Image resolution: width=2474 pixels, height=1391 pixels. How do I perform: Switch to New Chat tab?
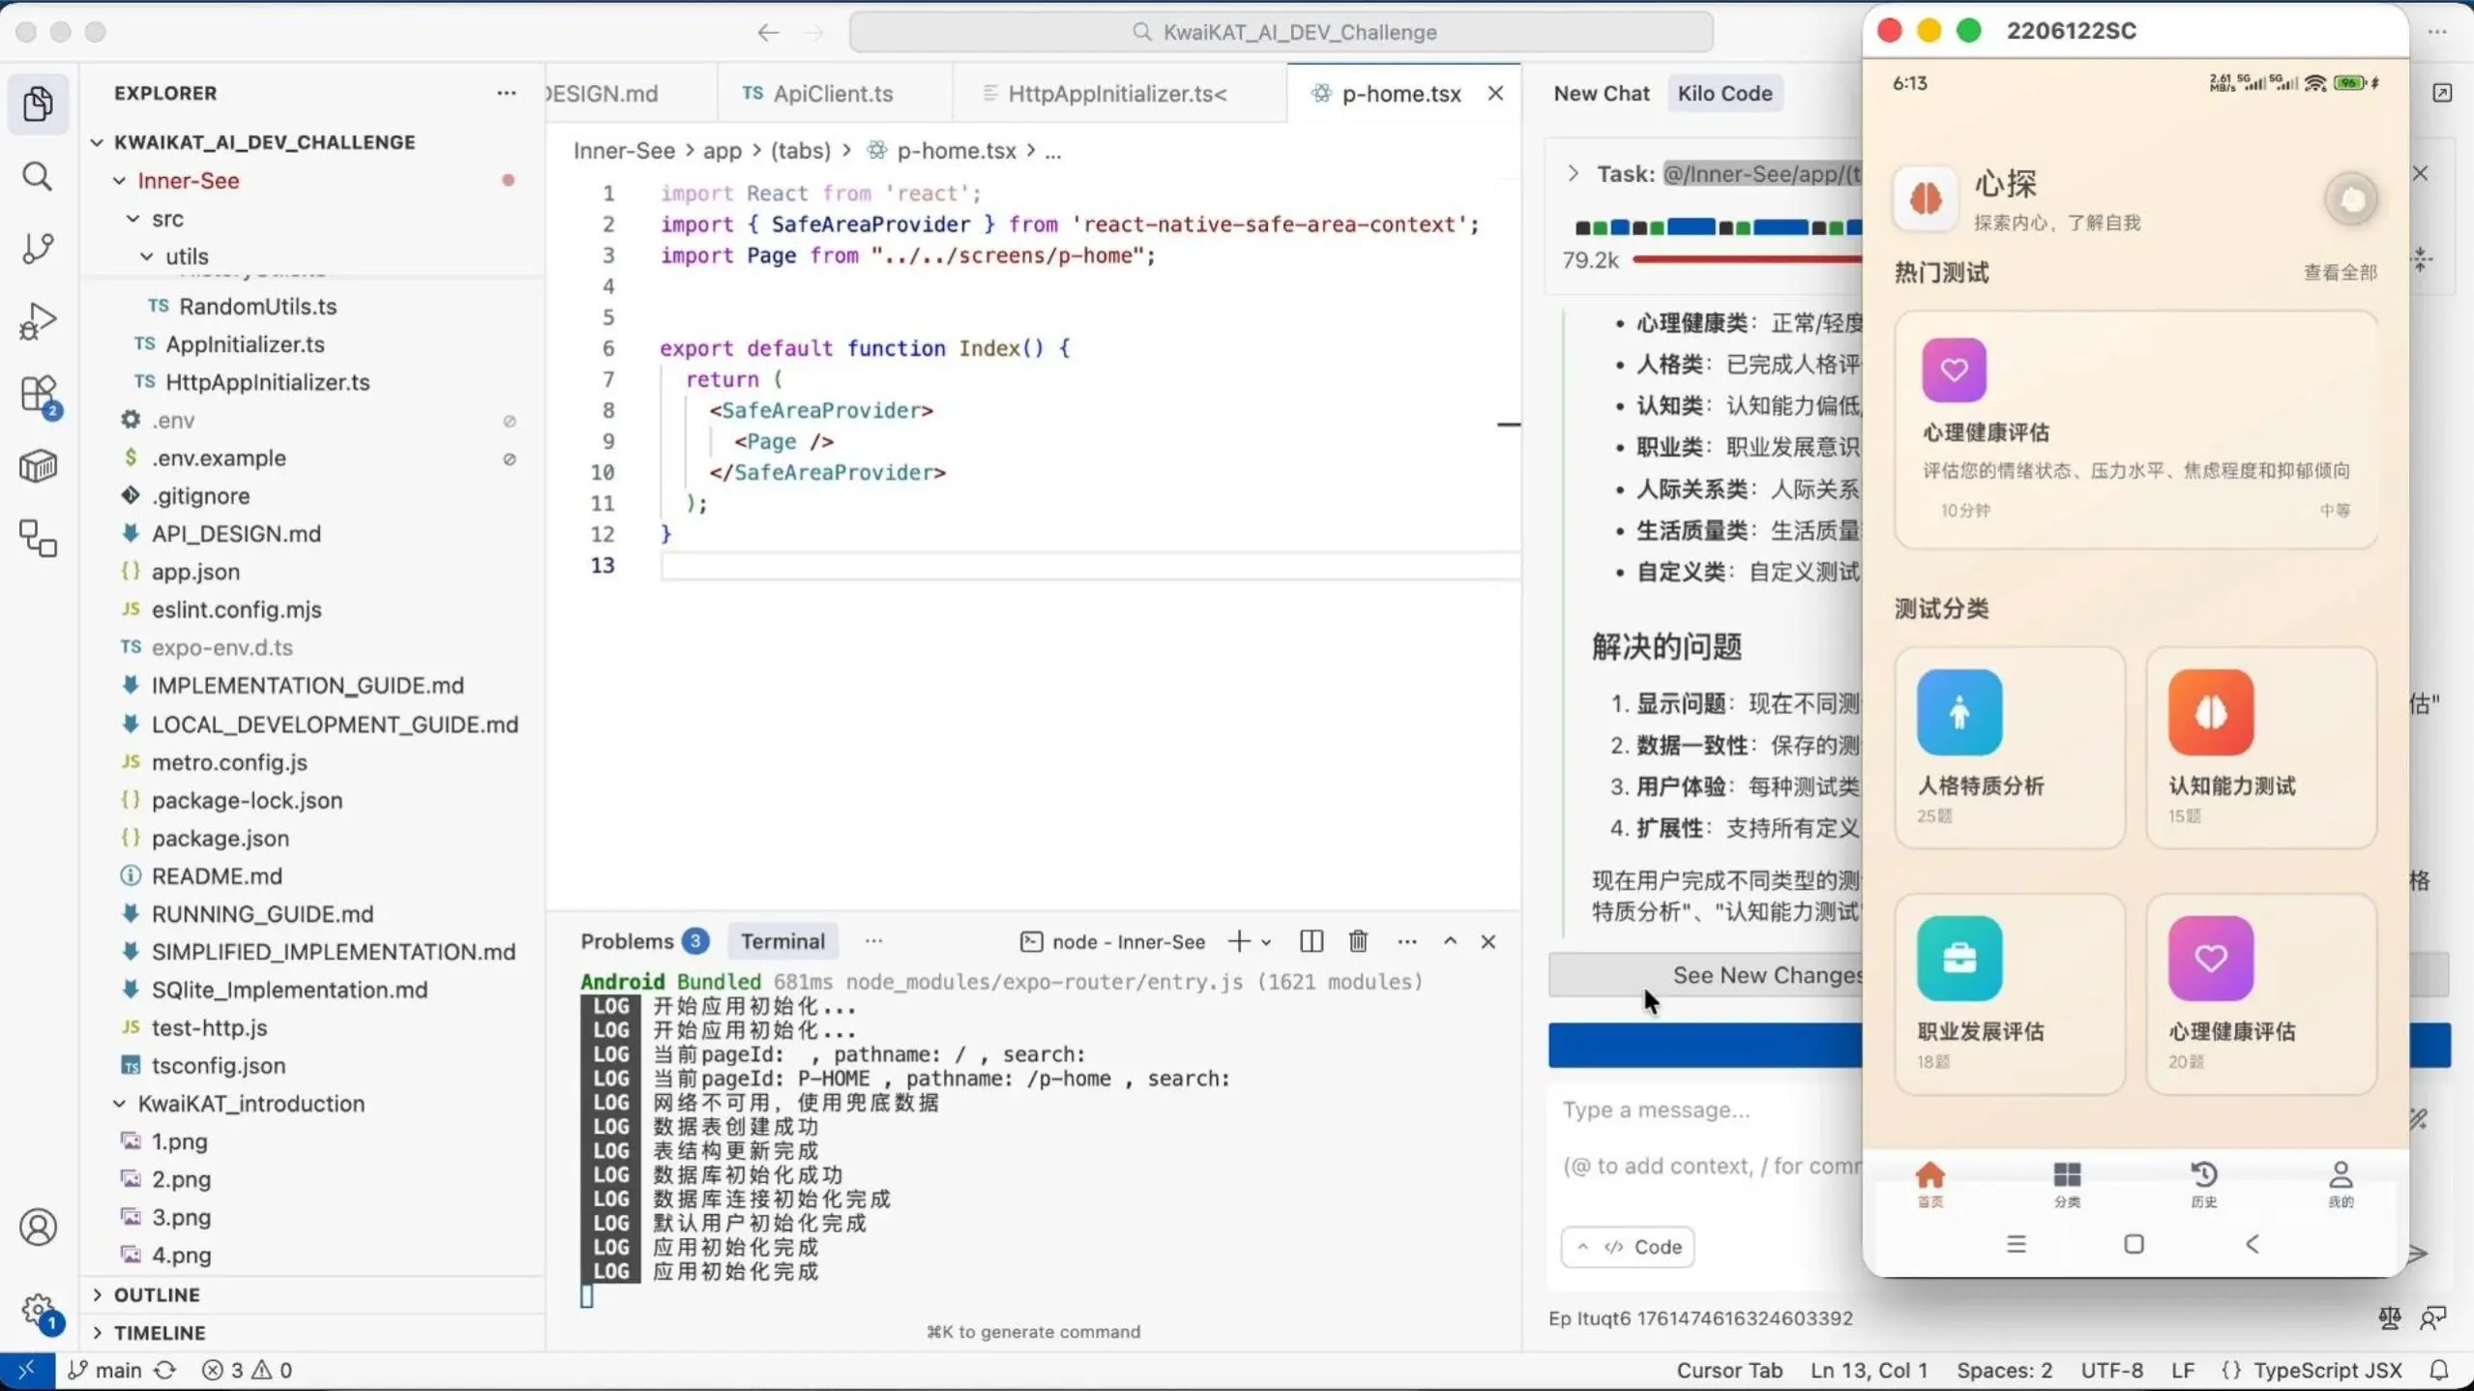[1601, 93]
